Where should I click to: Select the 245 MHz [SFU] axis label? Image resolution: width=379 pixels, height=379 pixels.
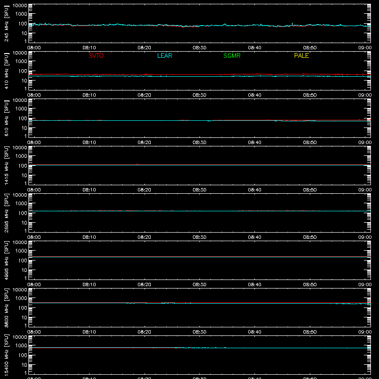(6, 24)
